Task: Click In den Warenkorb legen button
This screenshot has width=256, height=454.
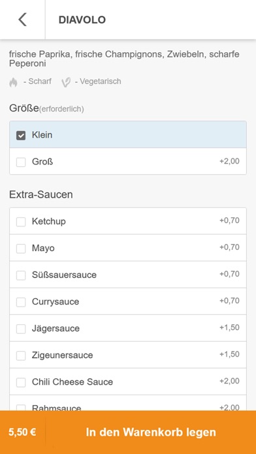Action: point(151,432)
